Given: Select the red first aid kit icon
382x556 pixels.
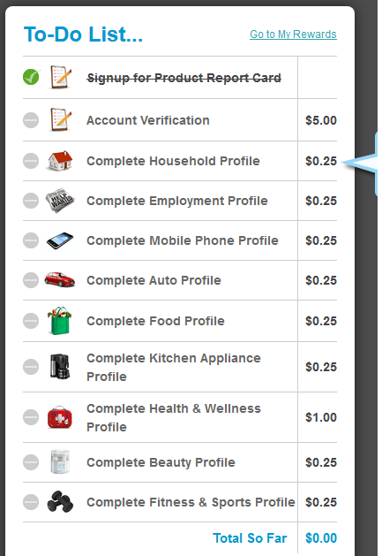Looking at the screenshot, I should coord(60,417).
